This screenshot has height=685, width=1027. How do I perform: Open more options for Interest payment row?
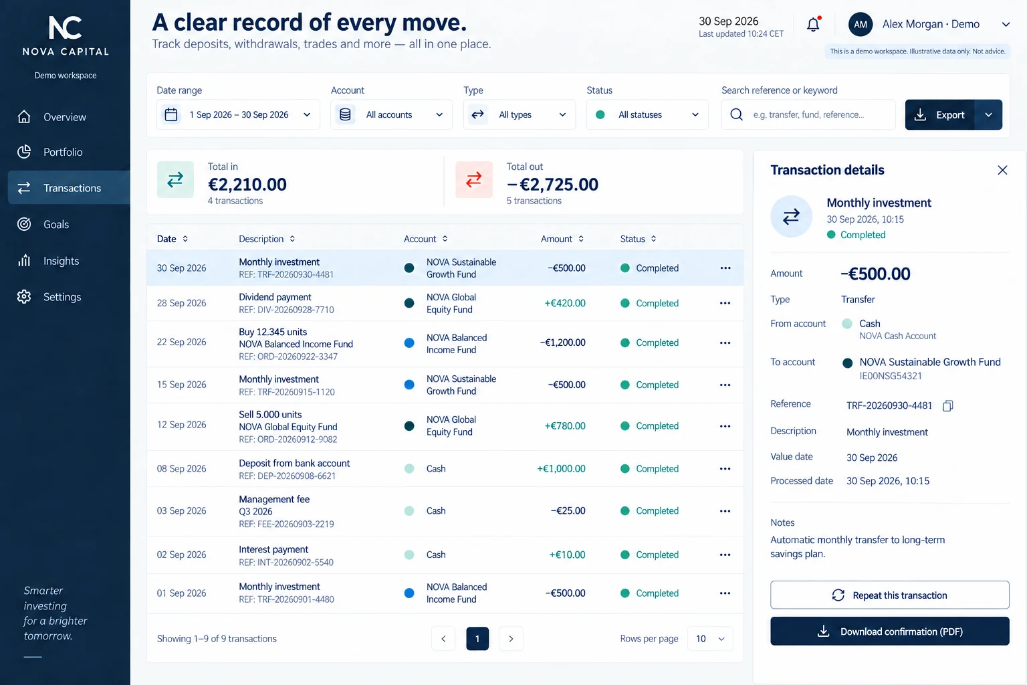pyautogui.click(x=725, y=555)
